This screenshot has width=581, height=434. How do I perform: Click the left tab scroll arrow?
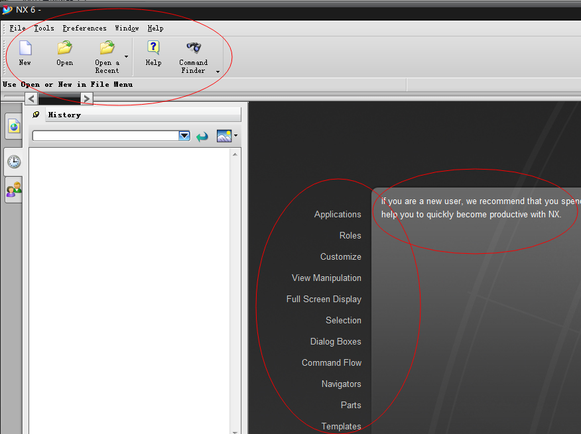[x=31, y=99]
